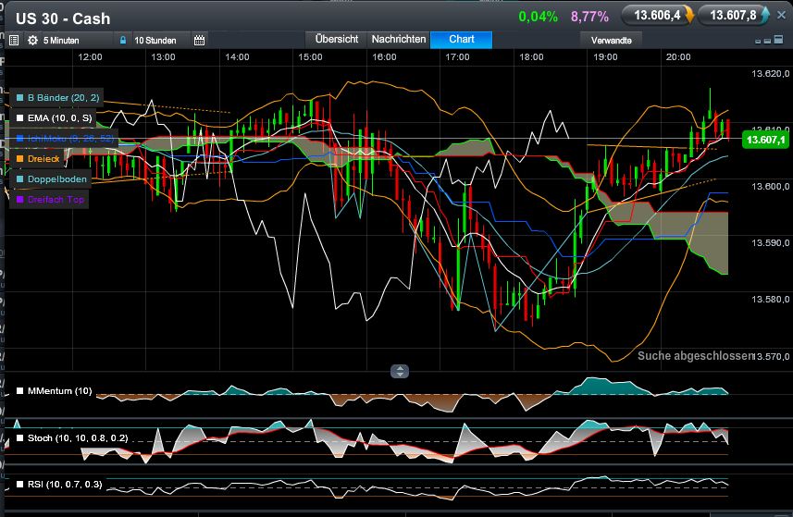
Task: Expand the panel divider arrows below chart
Action: click(399, 371)
